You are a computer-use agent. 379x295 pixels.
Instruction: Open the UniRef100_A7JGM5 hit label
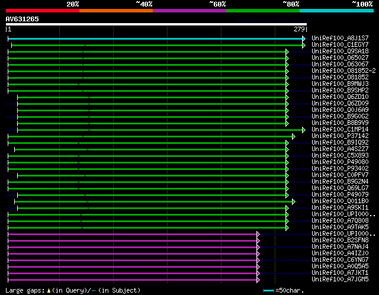(x=340, y=280)
